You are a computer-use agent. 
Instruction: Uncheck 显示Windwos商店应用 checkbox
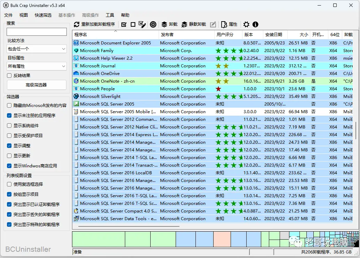[x=9, y=166]
